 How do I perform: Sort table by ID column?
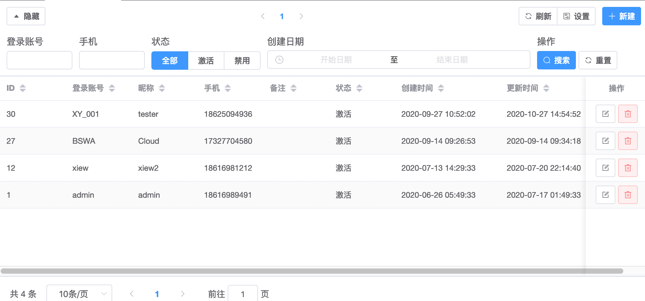(x=22, y=88)
